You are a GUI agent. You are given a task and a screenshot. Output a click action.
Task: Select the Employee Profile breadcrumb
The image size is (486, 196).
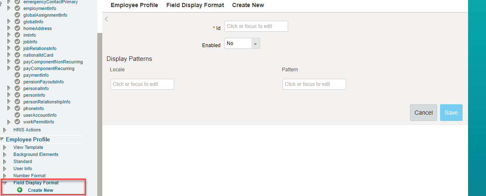134,5
